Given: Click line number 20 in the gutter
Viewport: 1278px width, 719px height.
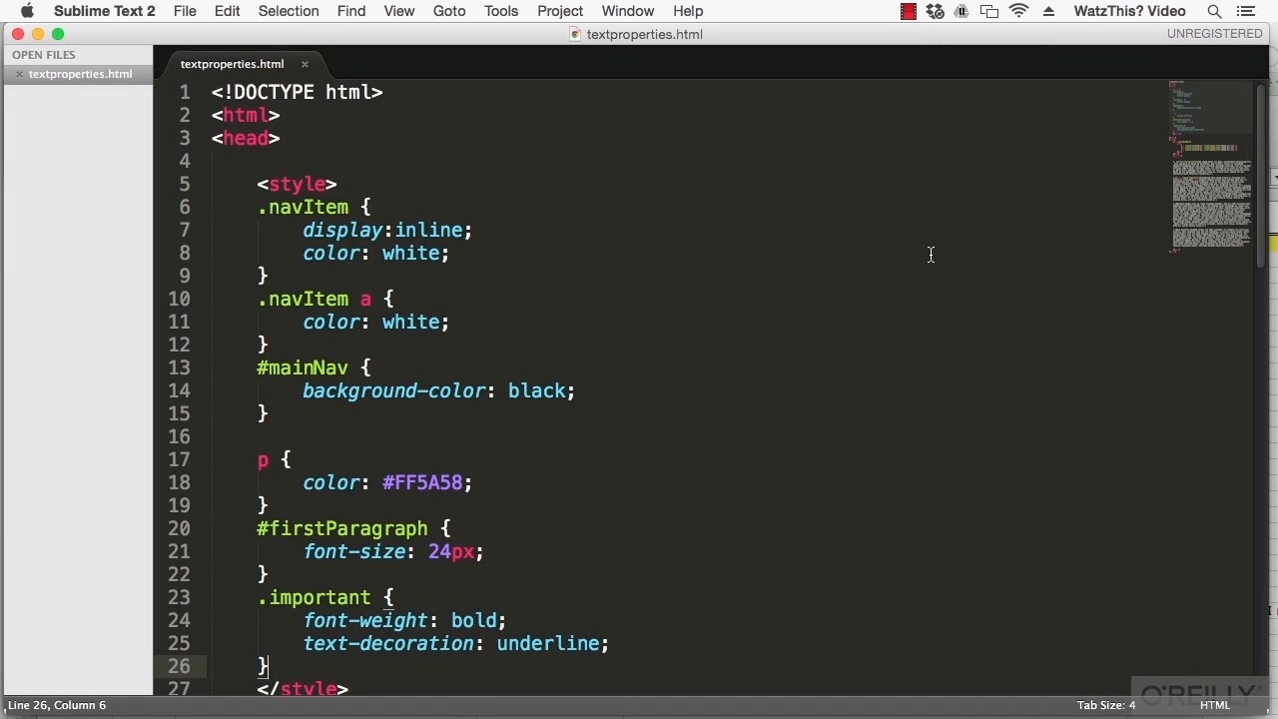Looking at the screenshot, I should pos(179,528).
